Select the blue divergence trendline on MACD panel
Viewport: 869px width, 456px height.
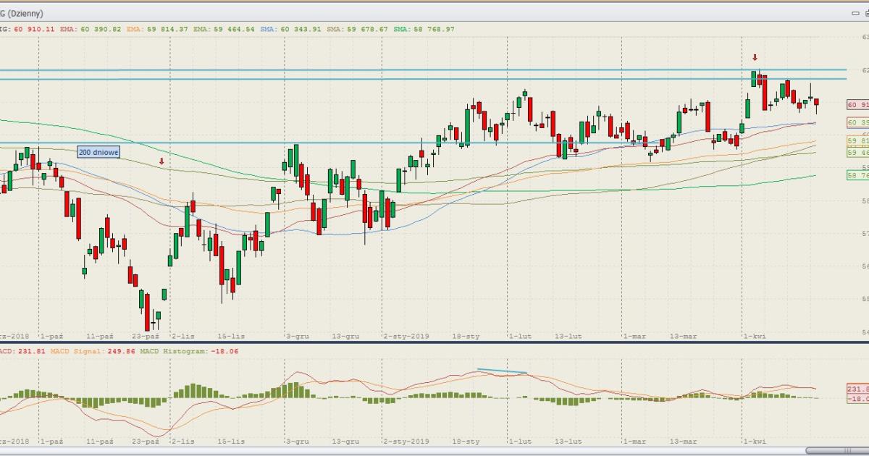pos(501,372)
